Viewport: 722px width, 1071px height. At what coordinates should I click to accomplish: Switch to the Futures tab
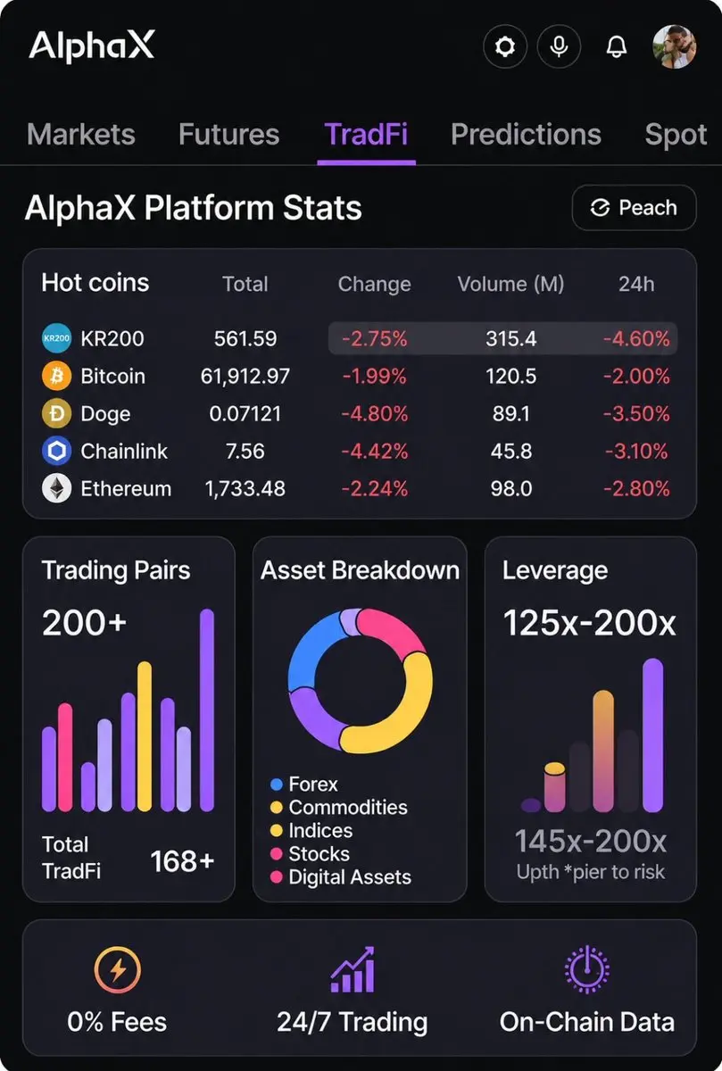tap(228, 134)
